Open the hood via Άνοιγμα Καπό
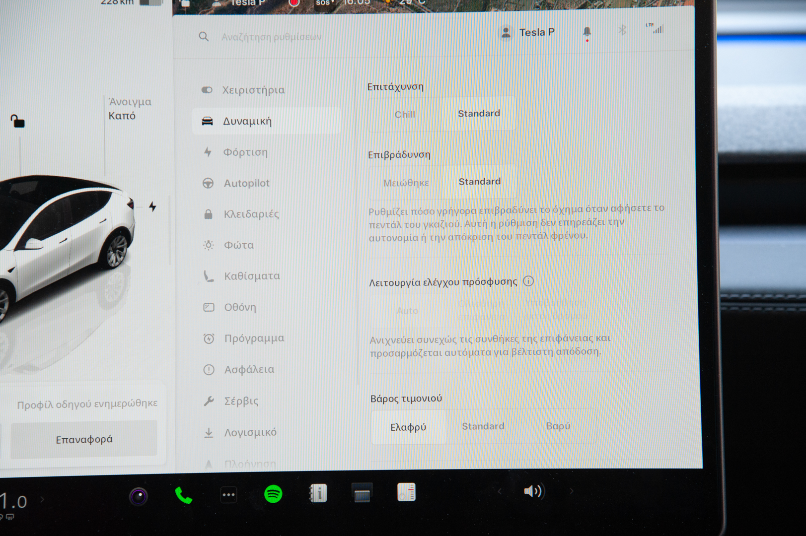 [130, 109]
